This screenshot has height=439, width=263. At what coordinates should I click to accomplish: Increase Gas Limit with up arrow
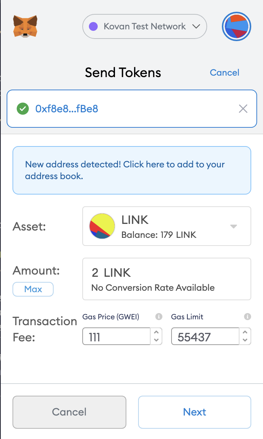[x=245, y=332]
